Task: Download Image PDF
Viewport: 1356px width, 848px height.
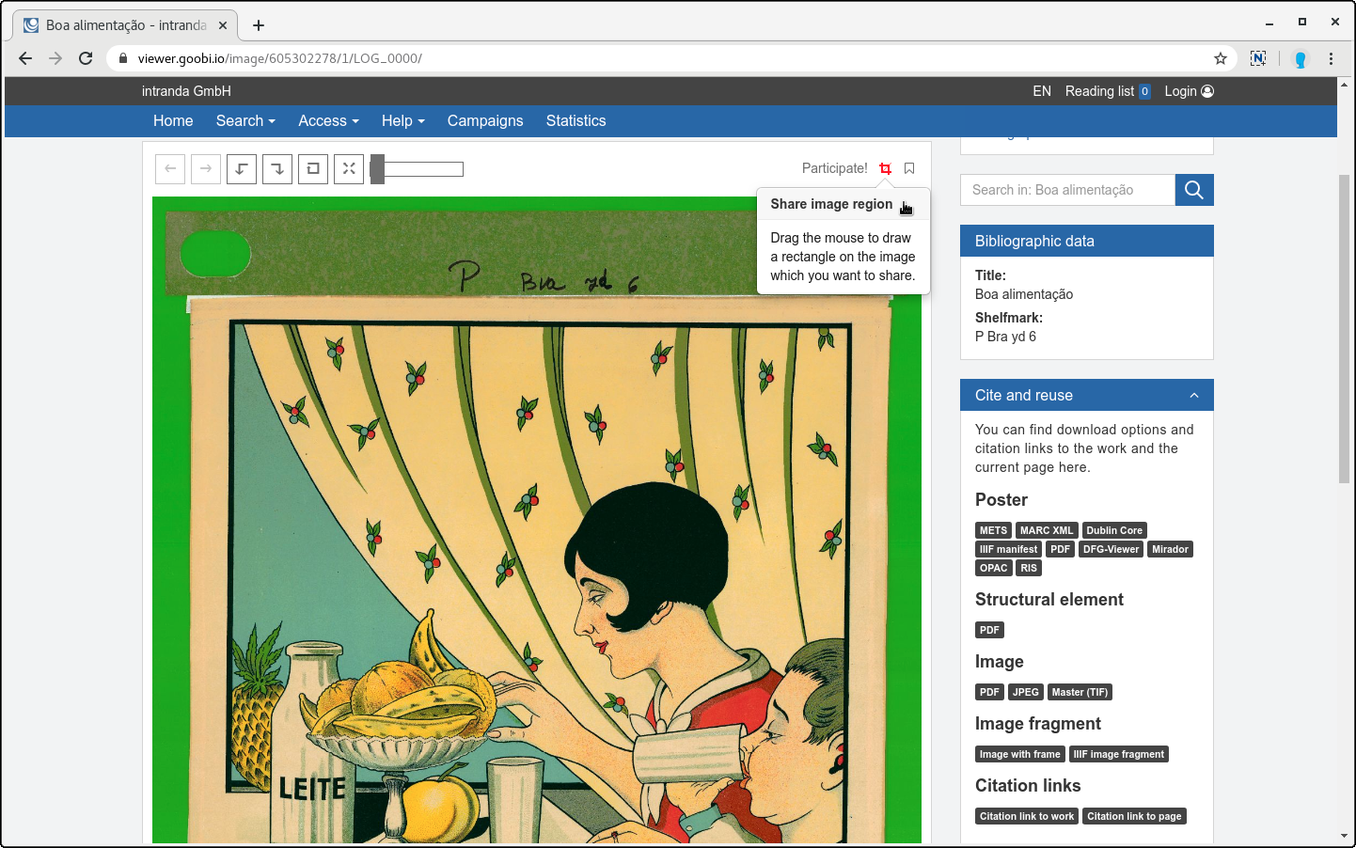Action: [989, 692]
